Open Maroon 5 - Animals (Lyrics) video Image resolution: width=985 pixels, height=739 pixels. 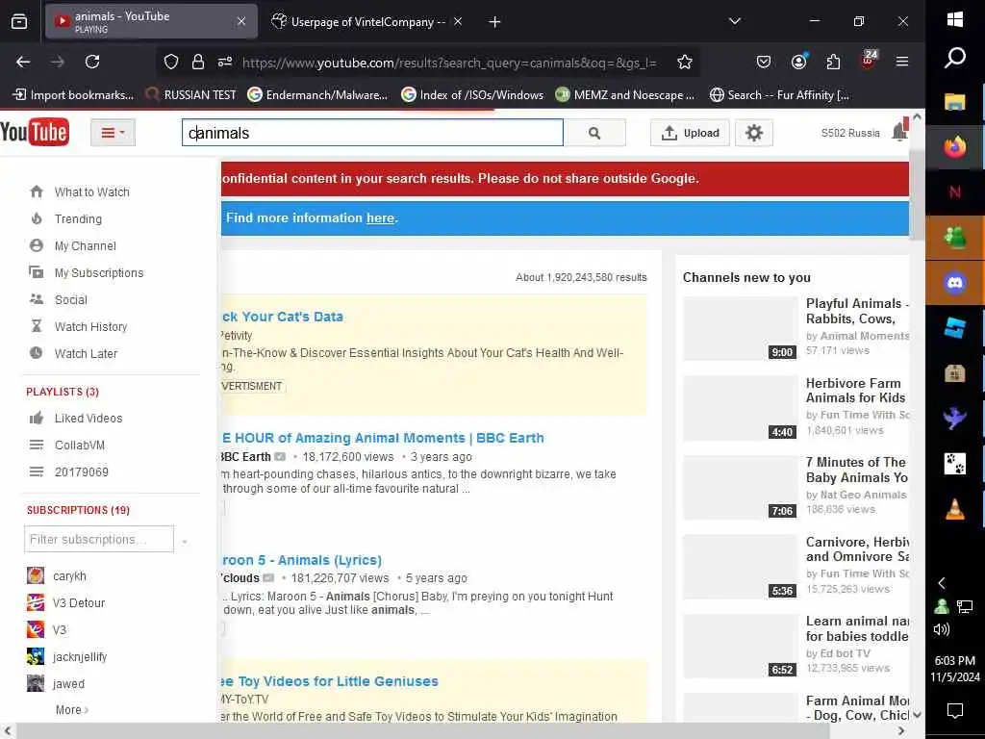coord(301,560)
